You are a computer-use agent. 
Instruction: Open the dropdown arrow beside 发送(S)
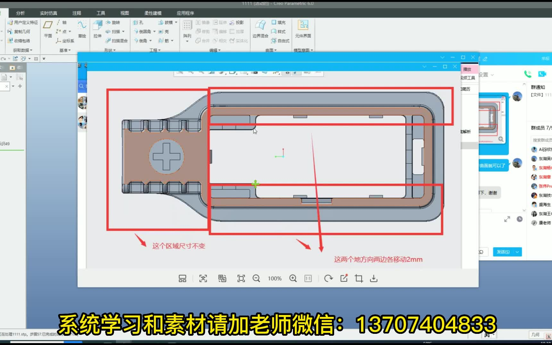pos(517,252)
